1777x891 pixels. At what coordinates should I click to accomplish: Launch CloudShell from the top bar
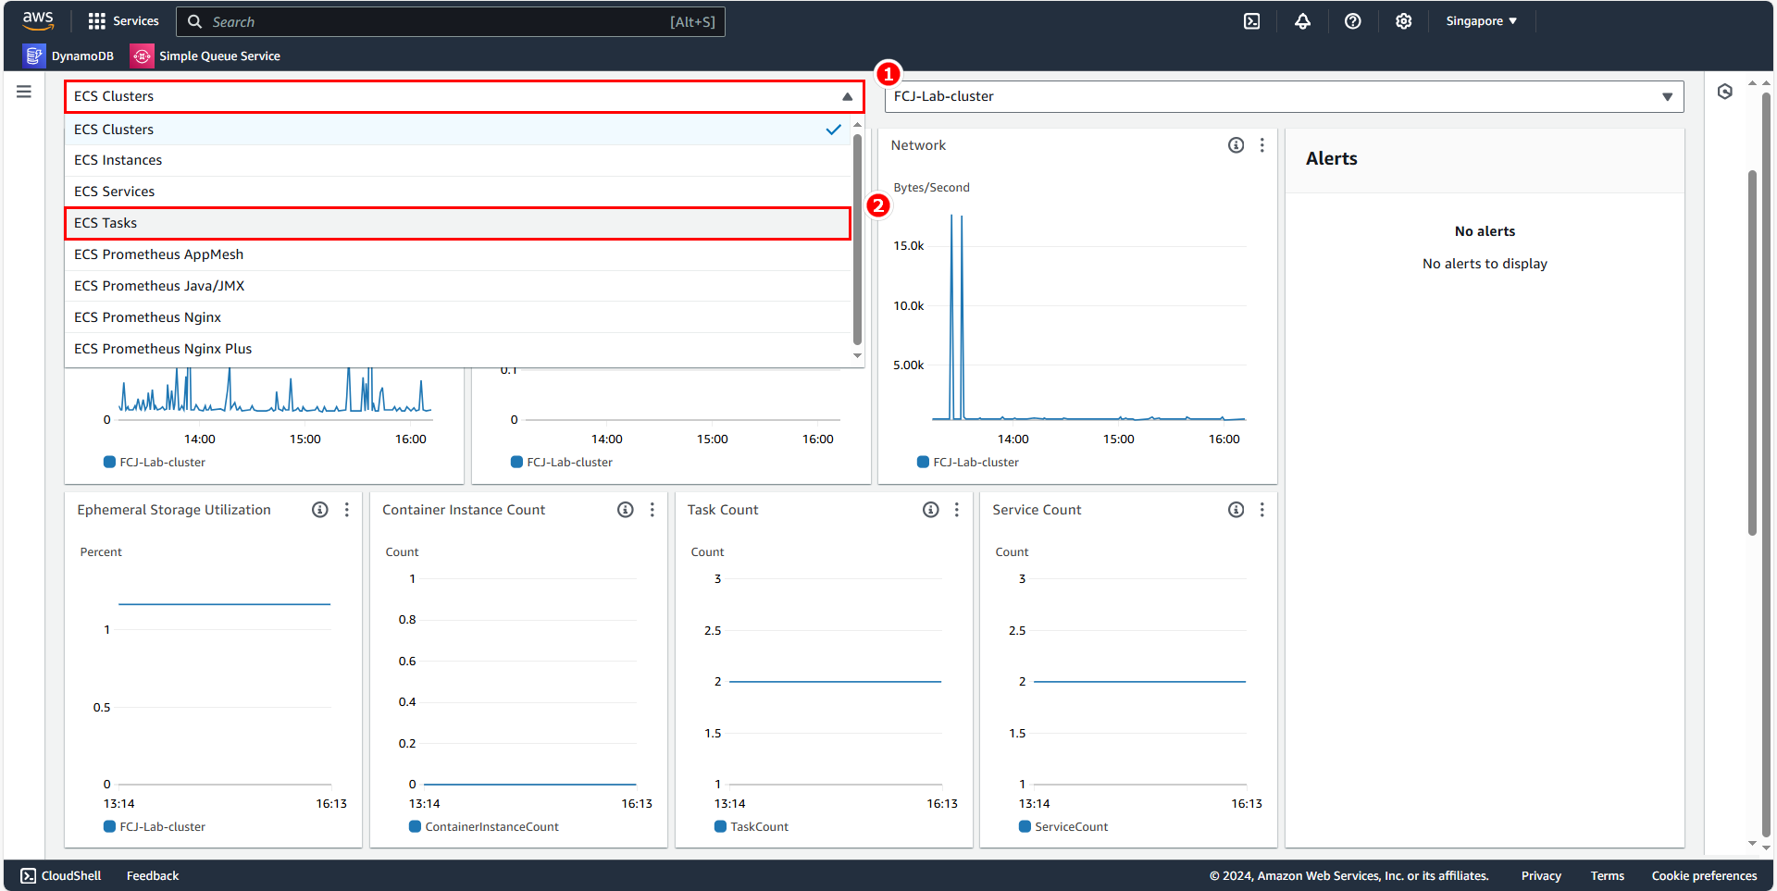1251,20
